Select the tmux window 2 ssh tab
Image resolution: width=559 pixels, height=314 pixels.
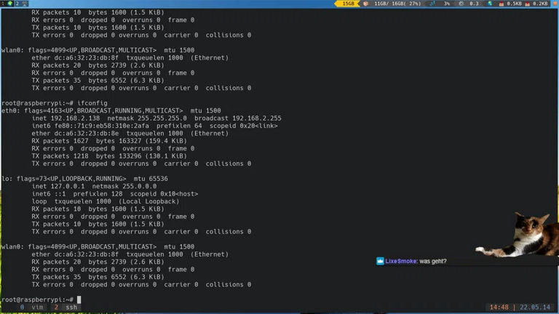(x=66, y=307)
